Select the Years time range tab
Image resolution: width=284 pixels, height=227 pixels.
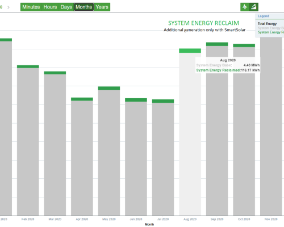click(x=102, y=7)
